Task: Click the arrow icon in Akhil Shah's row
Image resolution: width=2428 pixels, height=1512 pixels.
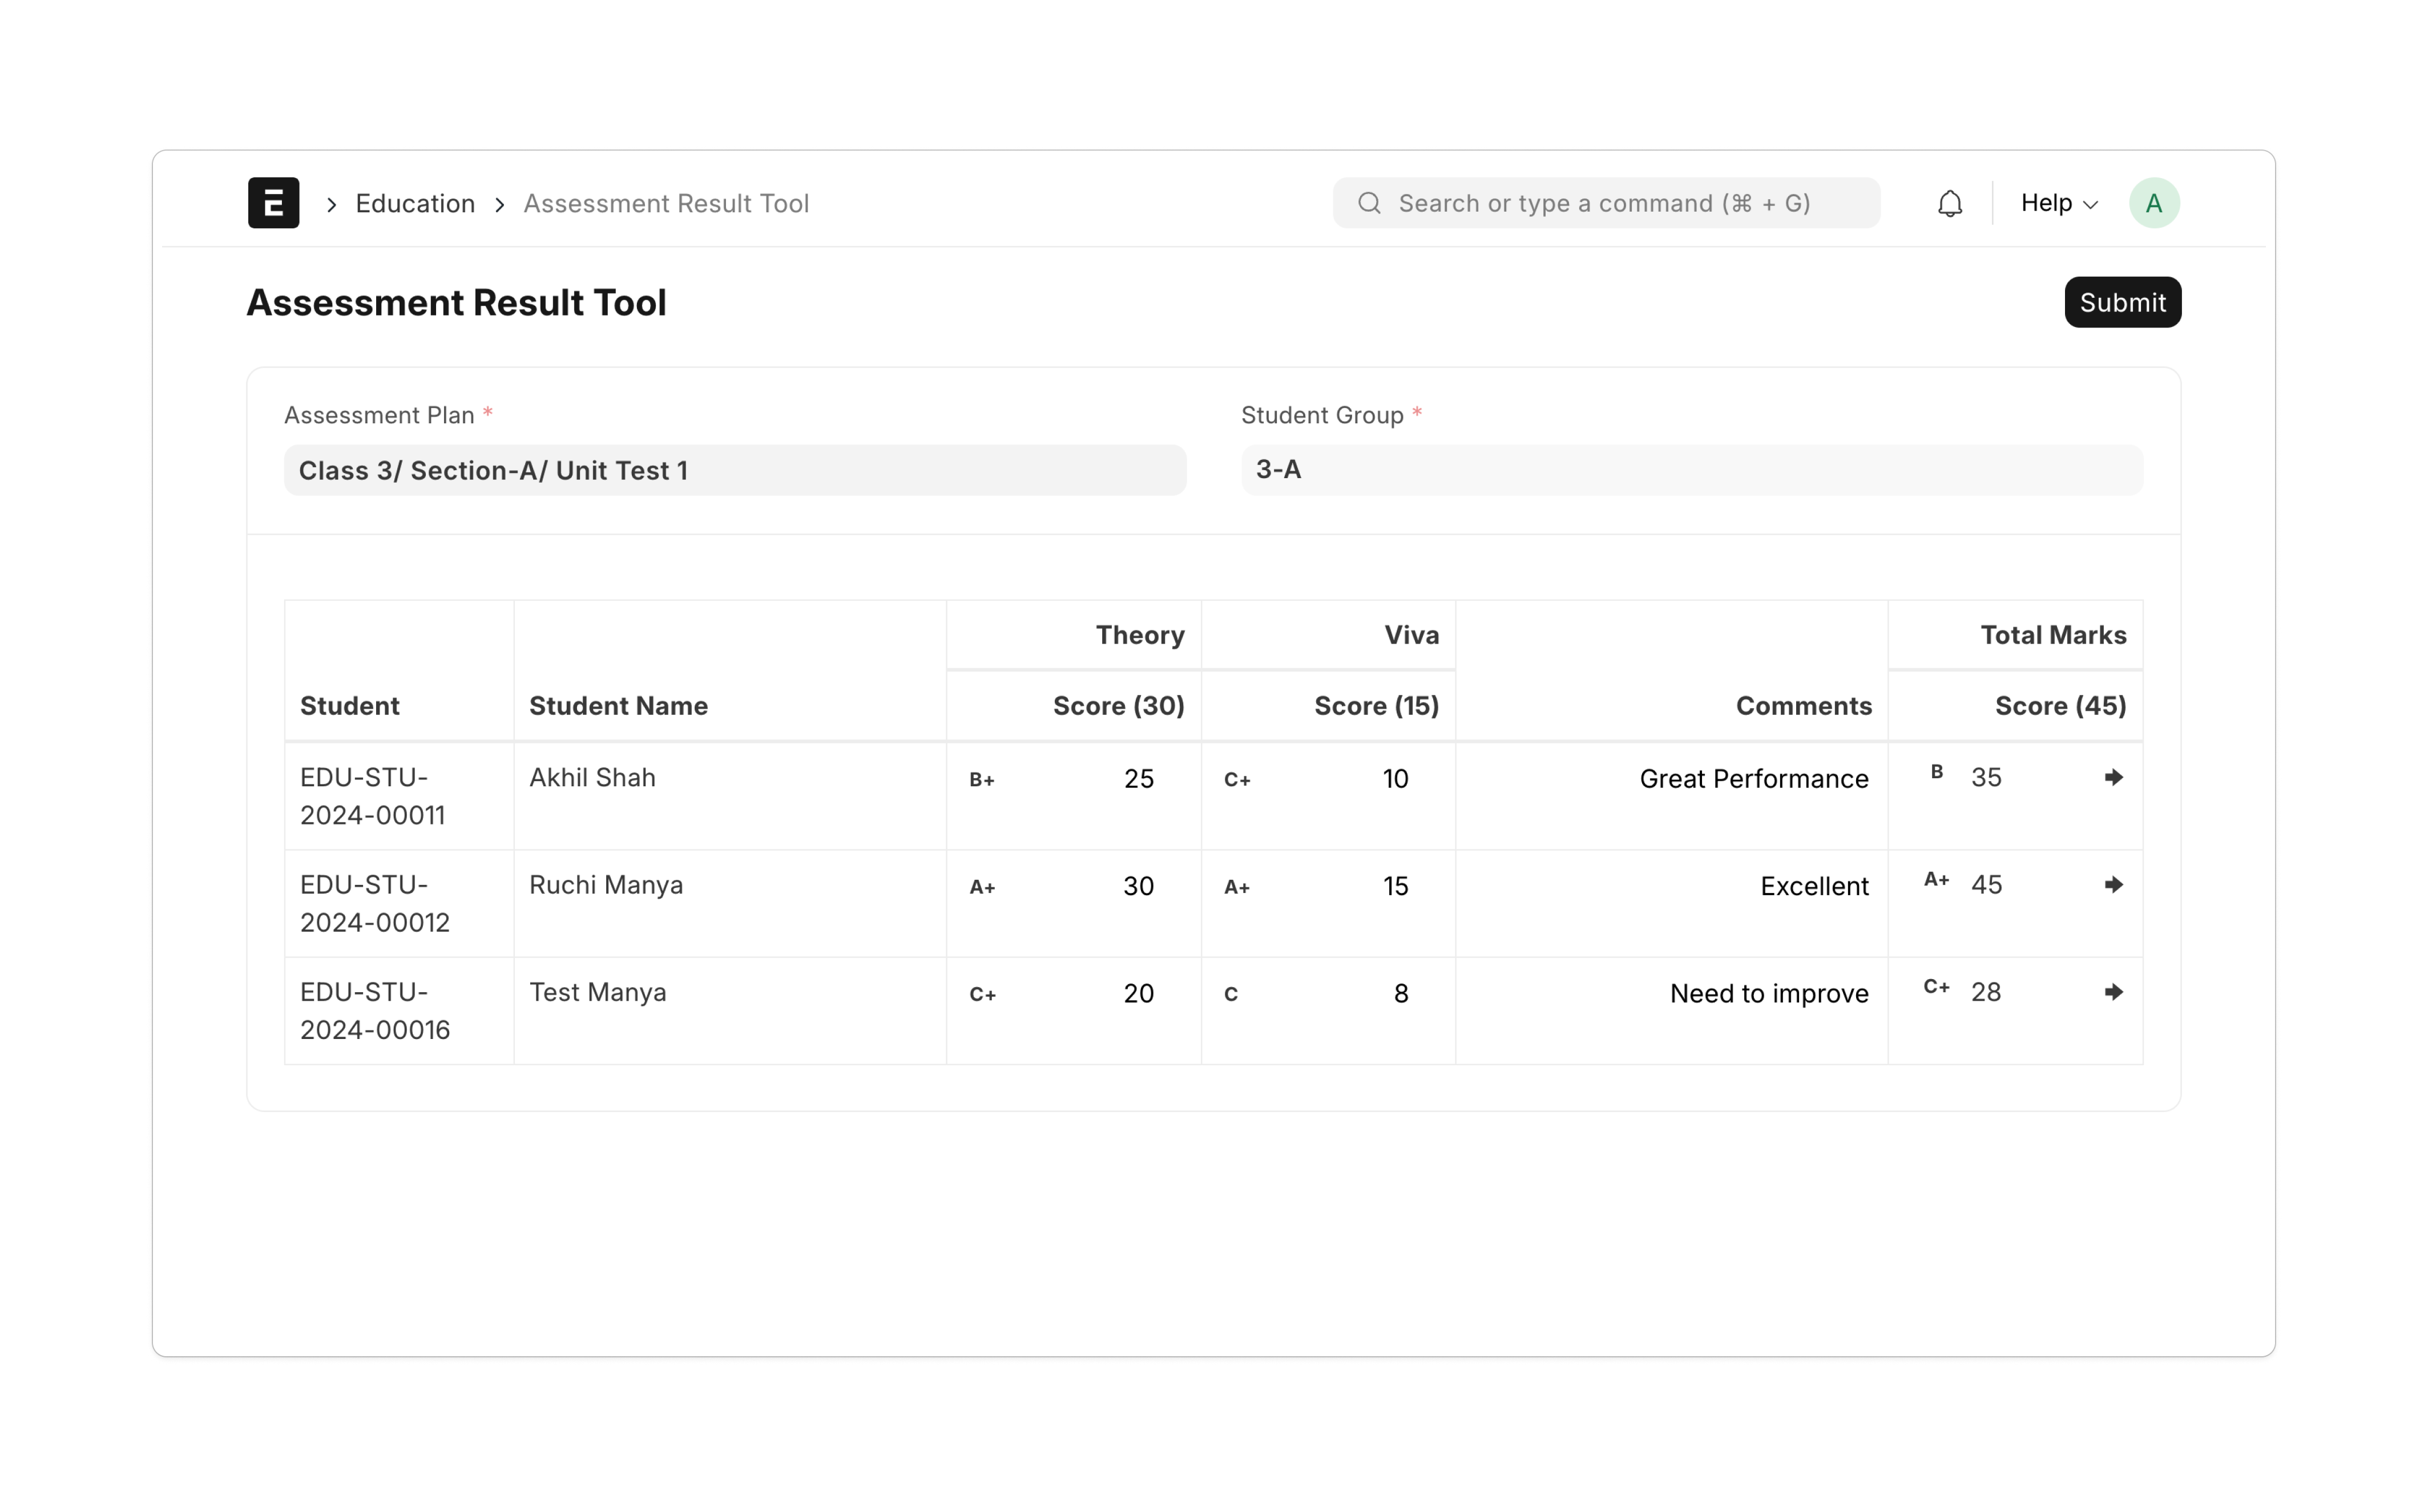Action: coord(2113,777)
